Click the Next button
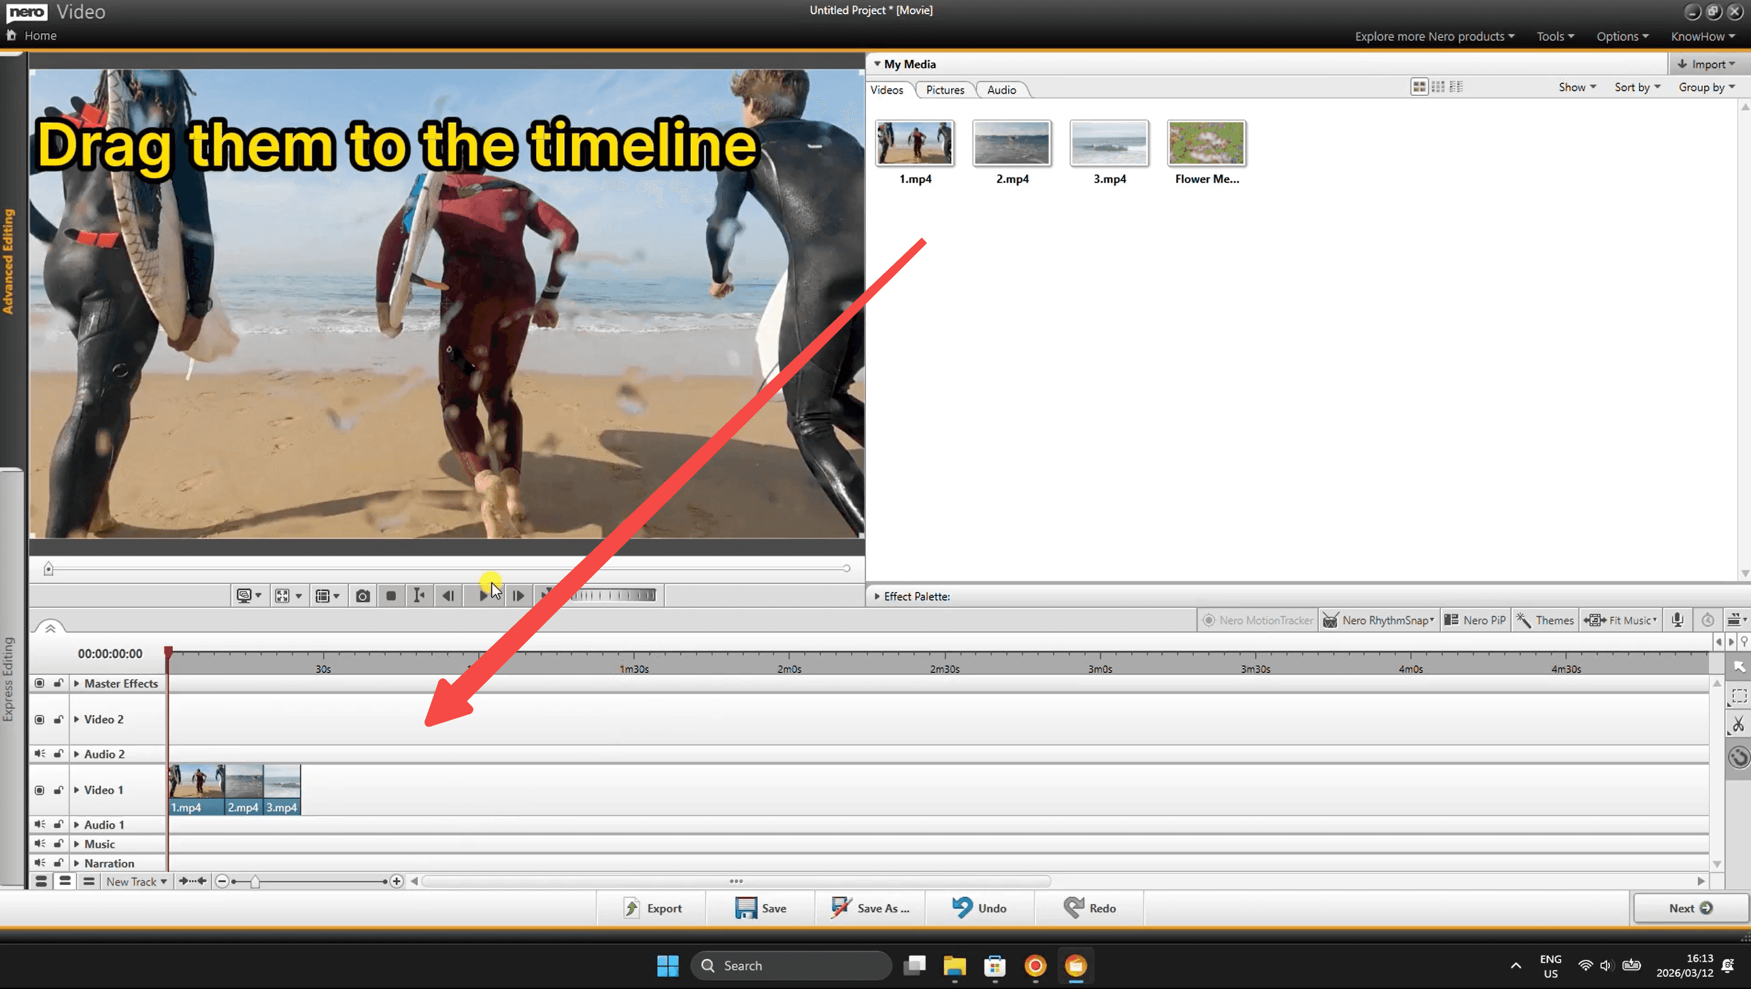Image resolution: width=1751 pixels, height=989 pixels. pos(1690,908)
